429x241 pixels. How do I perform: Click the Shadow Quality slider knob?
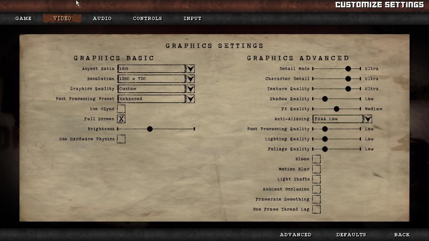coord(325,99)
